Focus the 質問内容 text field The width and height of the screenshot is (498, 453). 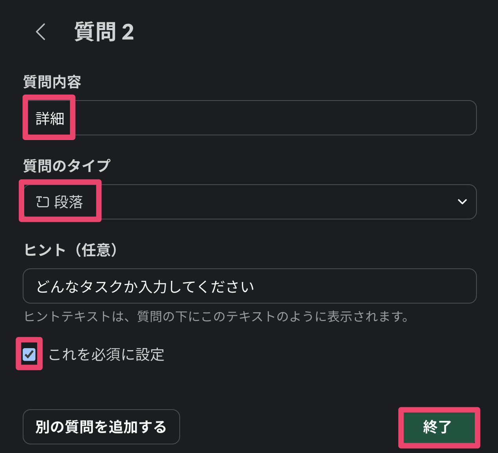tap(249, 118)
